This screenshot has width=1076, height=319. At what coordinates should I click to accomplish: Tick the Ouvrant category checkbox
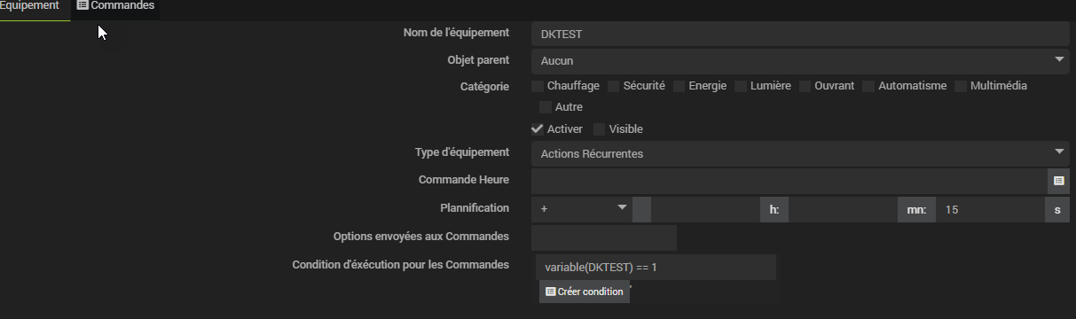[805, 86]
